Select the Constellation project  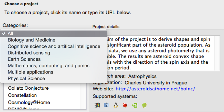click(22, 95)
